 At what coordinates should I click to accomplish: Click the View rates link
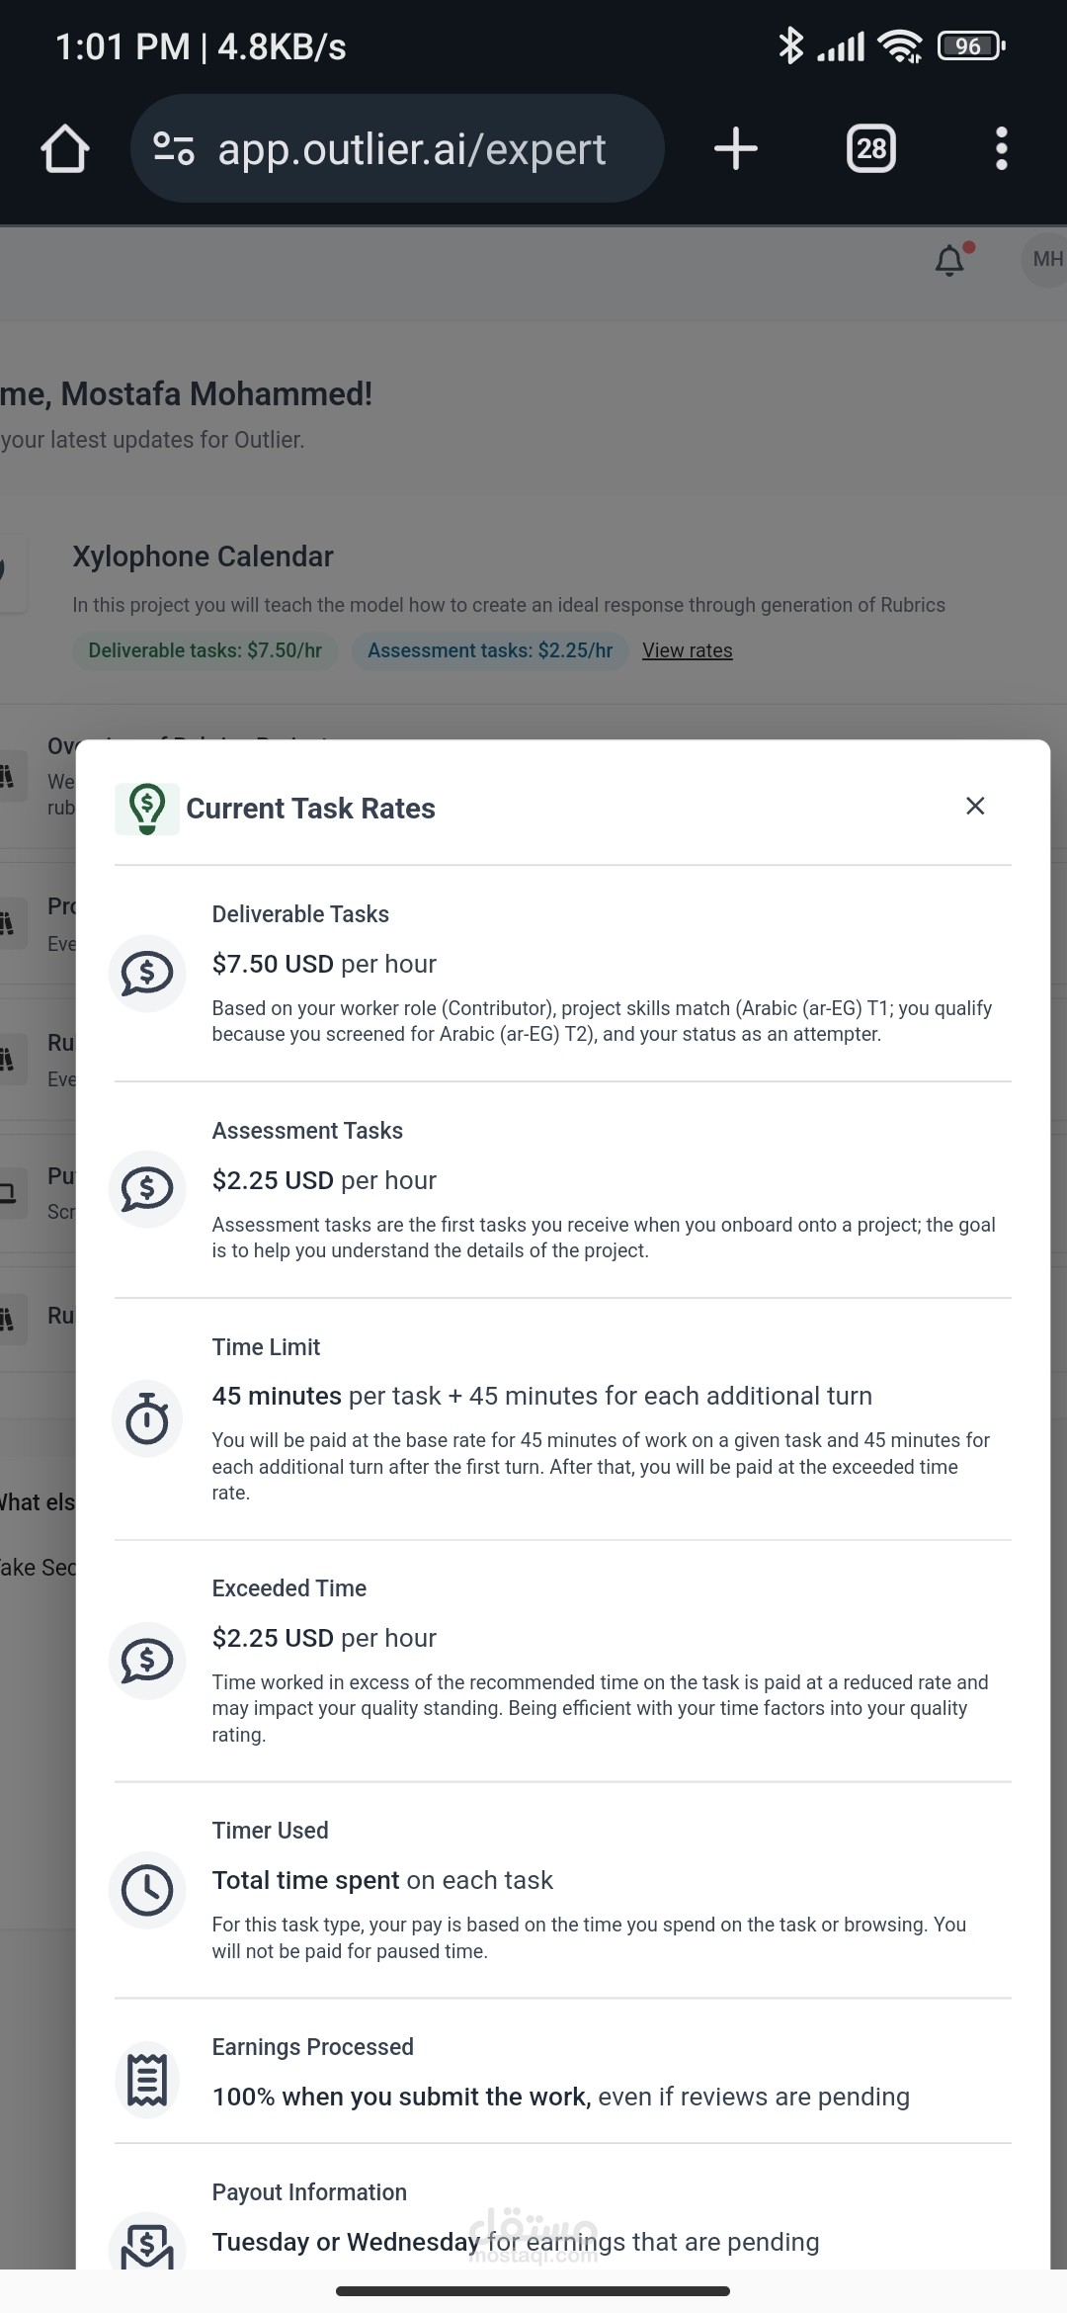tap(687, 650)
